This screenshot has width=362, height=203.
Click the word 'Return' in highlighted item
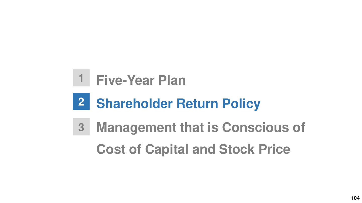[x=197, y=104]
